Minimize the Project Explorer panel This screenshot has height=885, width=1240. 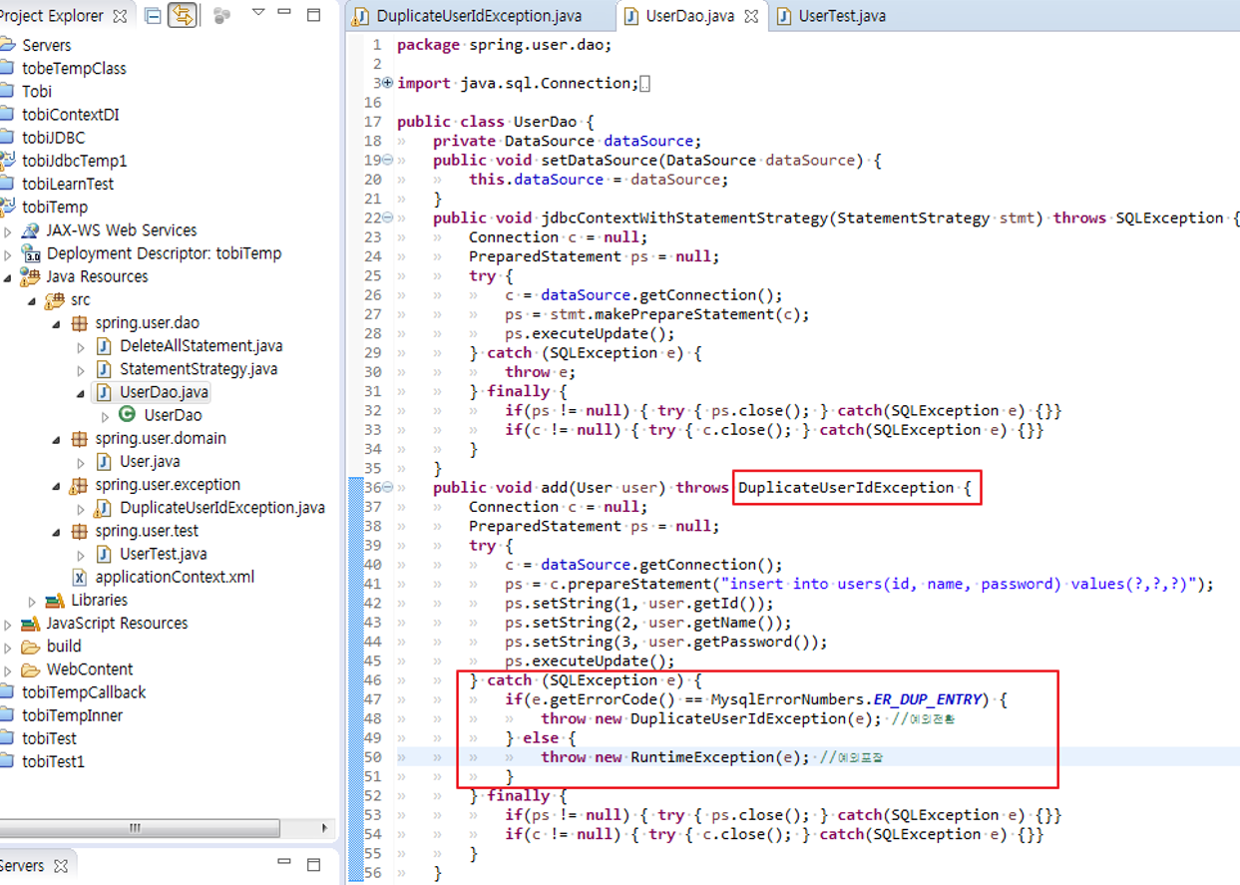tap(285, 14)
